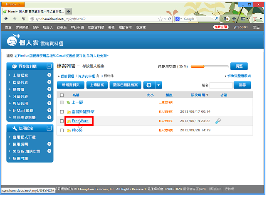Tick the select-all checkbox in the header
267x197 pixels.
62,95
